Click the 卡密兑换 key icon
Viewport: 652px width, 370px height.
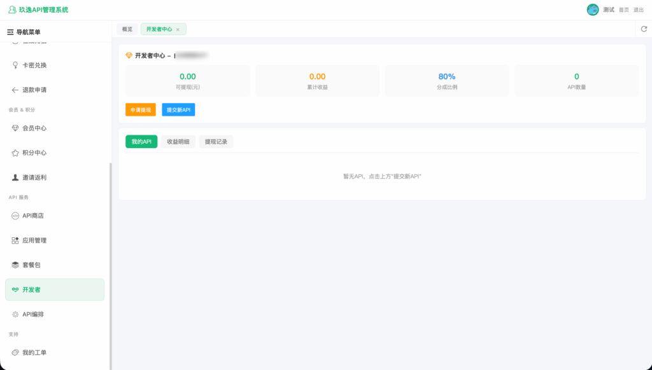(15, 65)
